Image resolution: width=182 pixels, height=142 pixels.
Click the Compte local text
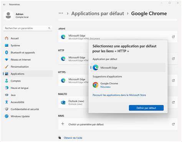[x=22, y=17]
